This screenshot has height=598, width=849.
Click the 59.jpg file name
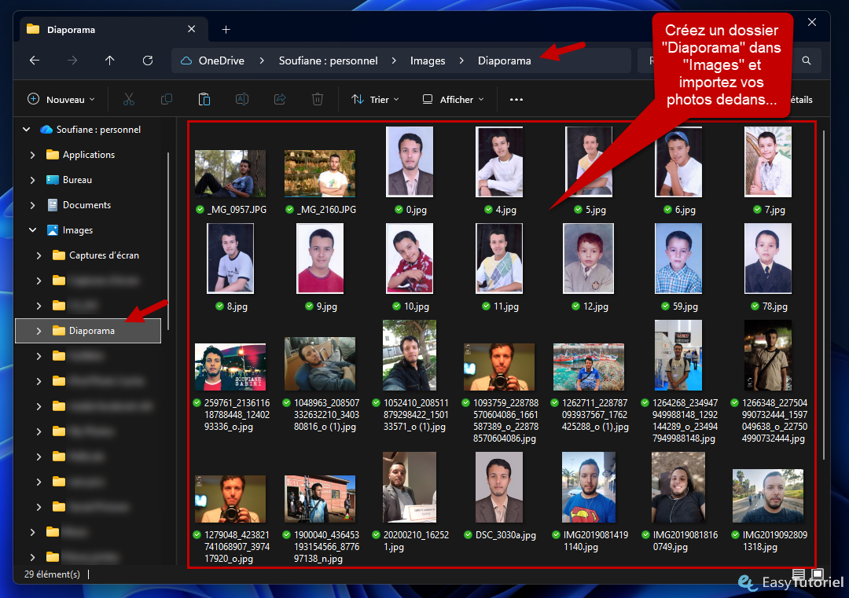click(685, 306)
